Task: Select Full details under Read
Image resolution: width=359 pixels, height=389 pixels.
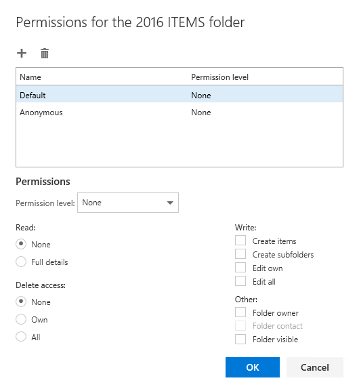Action: [21, 262]
